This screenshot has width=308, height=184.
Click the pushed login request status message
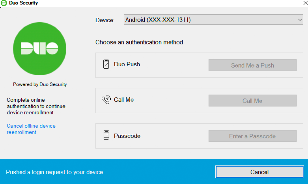(x=57, y=172)
